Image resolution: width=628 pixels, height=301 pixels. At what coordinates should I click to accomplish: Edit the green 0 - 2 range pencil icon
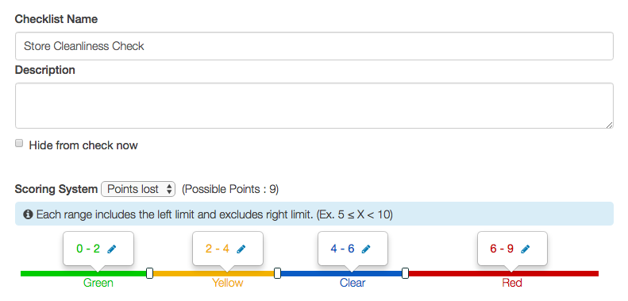point(112,249)
